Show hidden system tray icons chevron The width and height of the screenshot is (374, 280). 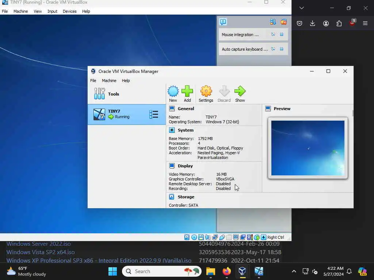coord(294,271)
